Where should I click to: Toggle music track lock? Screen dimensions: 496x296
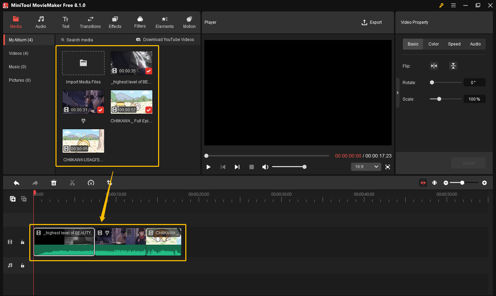[22, 265]
